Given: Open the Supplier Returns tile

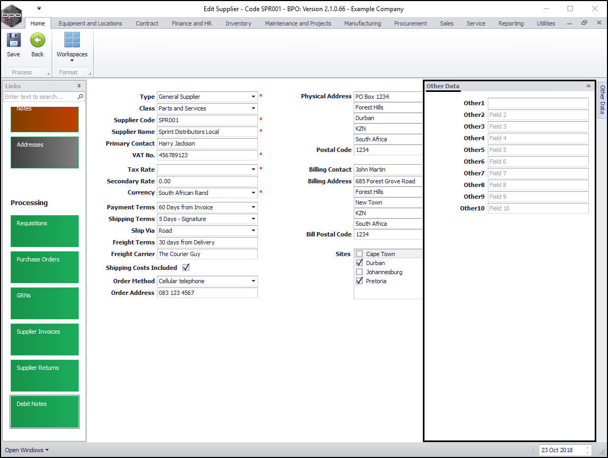Looking at the screenshot, I should click(x=45, y=376).
